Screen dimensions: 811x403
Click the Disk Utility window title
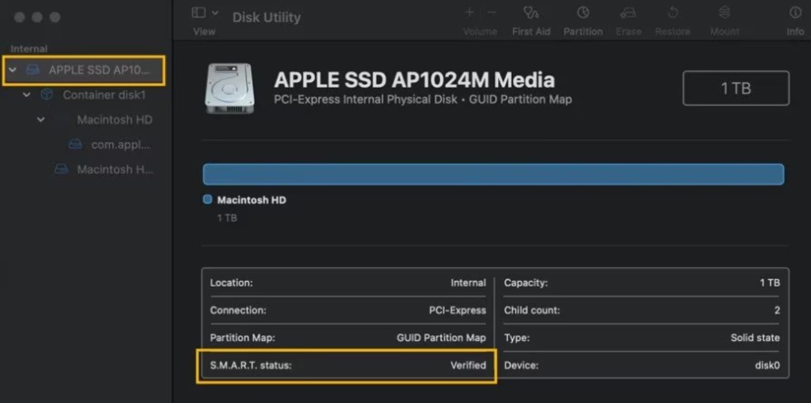tap(266, 18)
